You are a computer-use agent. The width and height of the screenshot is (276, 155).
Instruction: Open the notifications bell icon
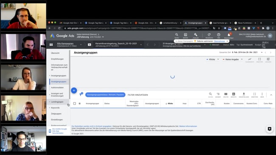(x=229, y=35)
